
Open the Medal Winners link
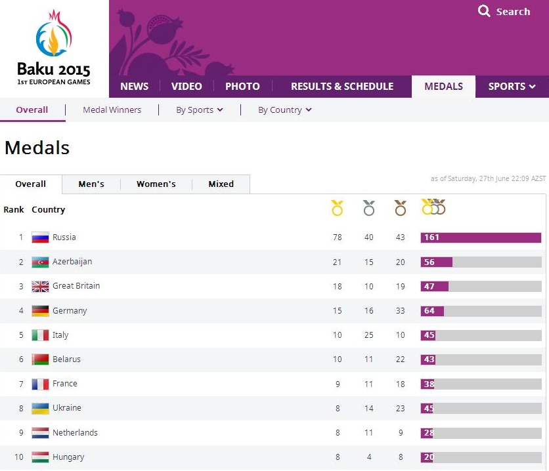[x=112, y=110]
